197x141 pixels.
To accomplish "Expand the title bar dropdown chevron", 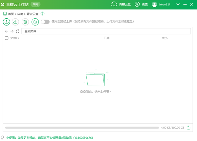I will pos(178,5).
